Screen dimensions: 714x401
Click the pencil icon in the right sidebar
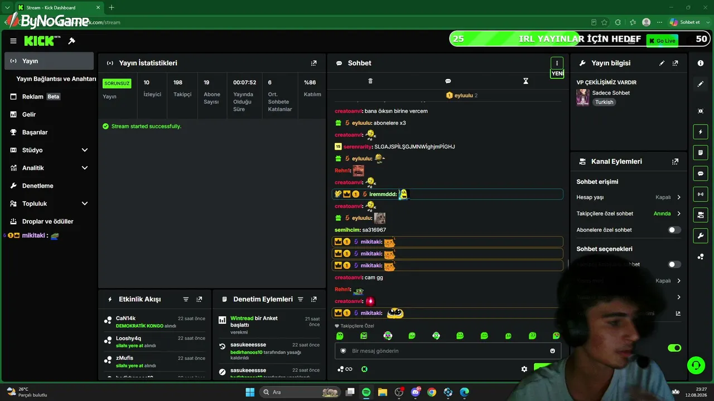[701, 84]
